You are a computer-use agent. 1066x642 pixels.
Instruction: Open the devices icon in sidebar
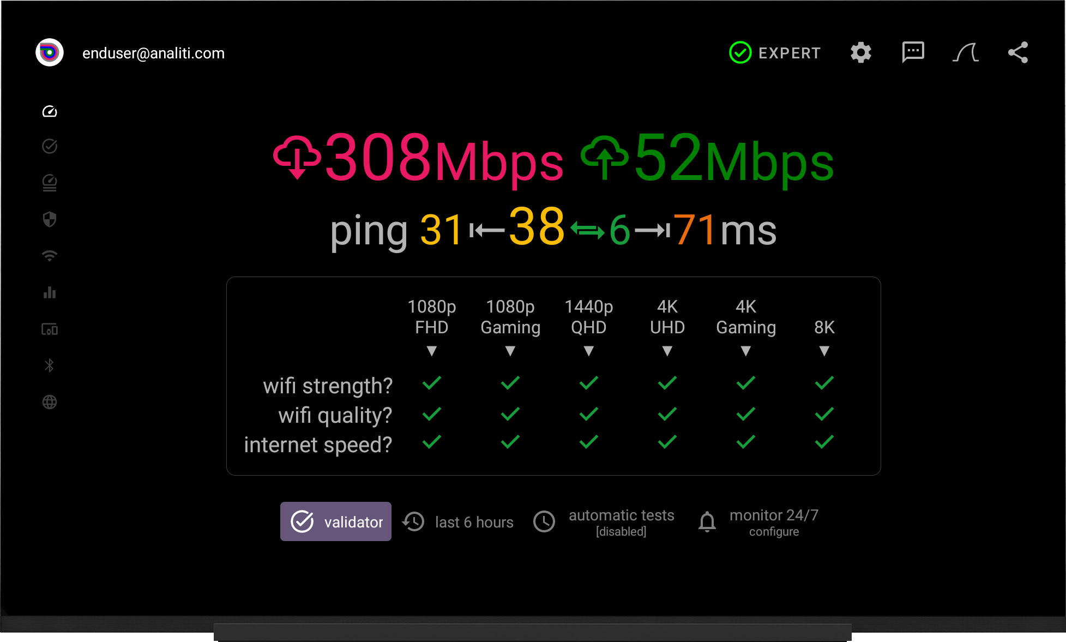click(x=50, y=329)
